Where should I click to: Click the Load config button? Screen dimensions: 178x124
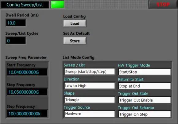(x=75, y=23)
